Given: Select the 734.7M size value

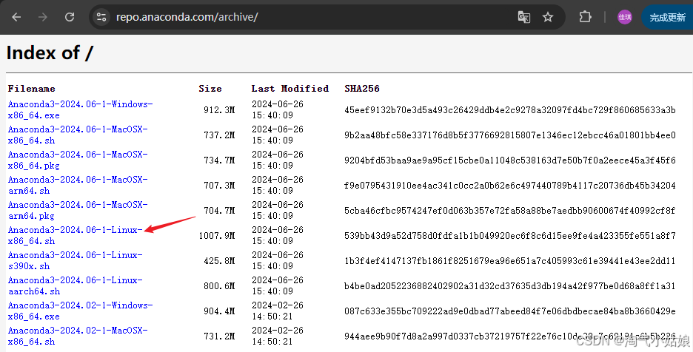Looking at the screenshot, I should click(x=219, y=160).
